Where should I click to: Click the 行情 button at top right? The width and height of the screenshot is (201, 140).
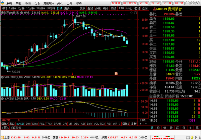tap(144, 3)
